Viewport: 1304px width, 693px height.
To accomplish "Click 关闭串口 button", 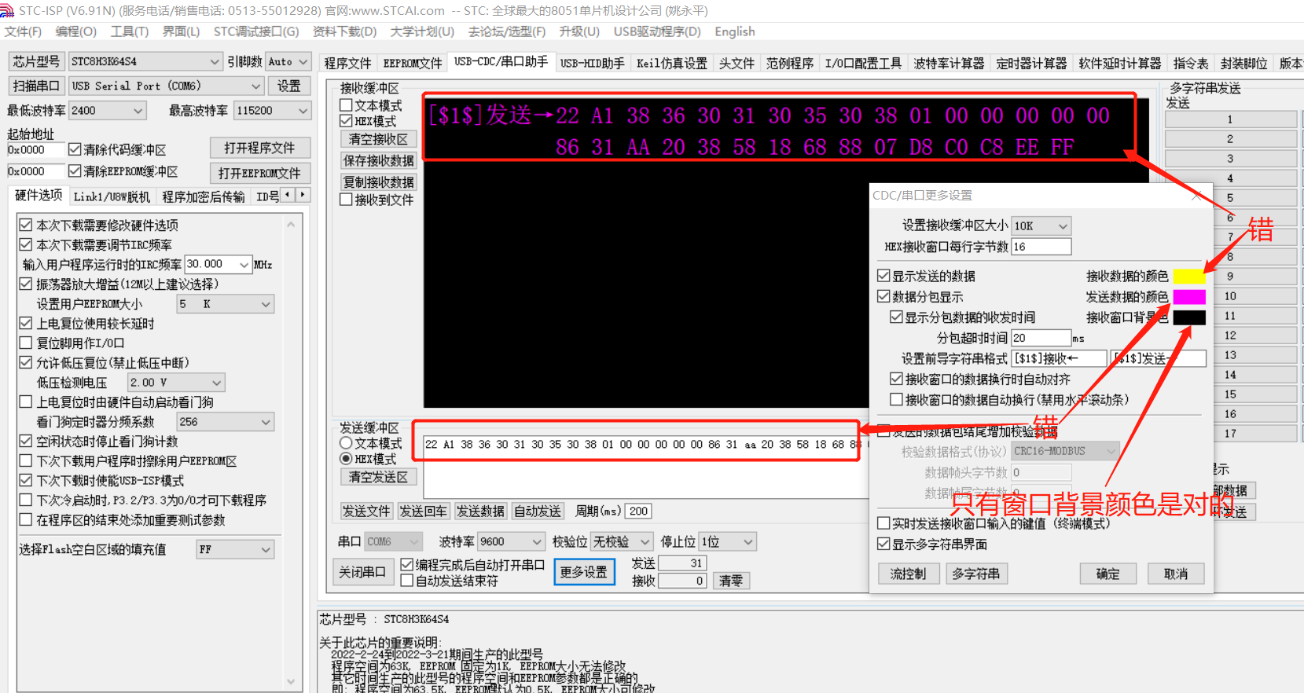I will [362, 572].
